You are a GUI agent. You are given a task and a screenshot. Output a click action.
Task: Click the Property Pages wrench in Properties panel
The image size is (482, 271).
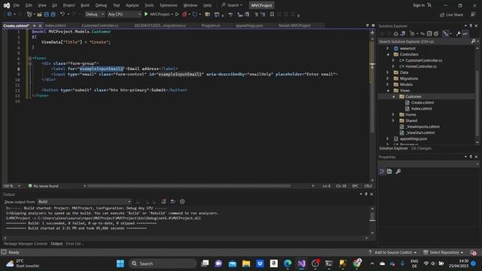(398, 172)
